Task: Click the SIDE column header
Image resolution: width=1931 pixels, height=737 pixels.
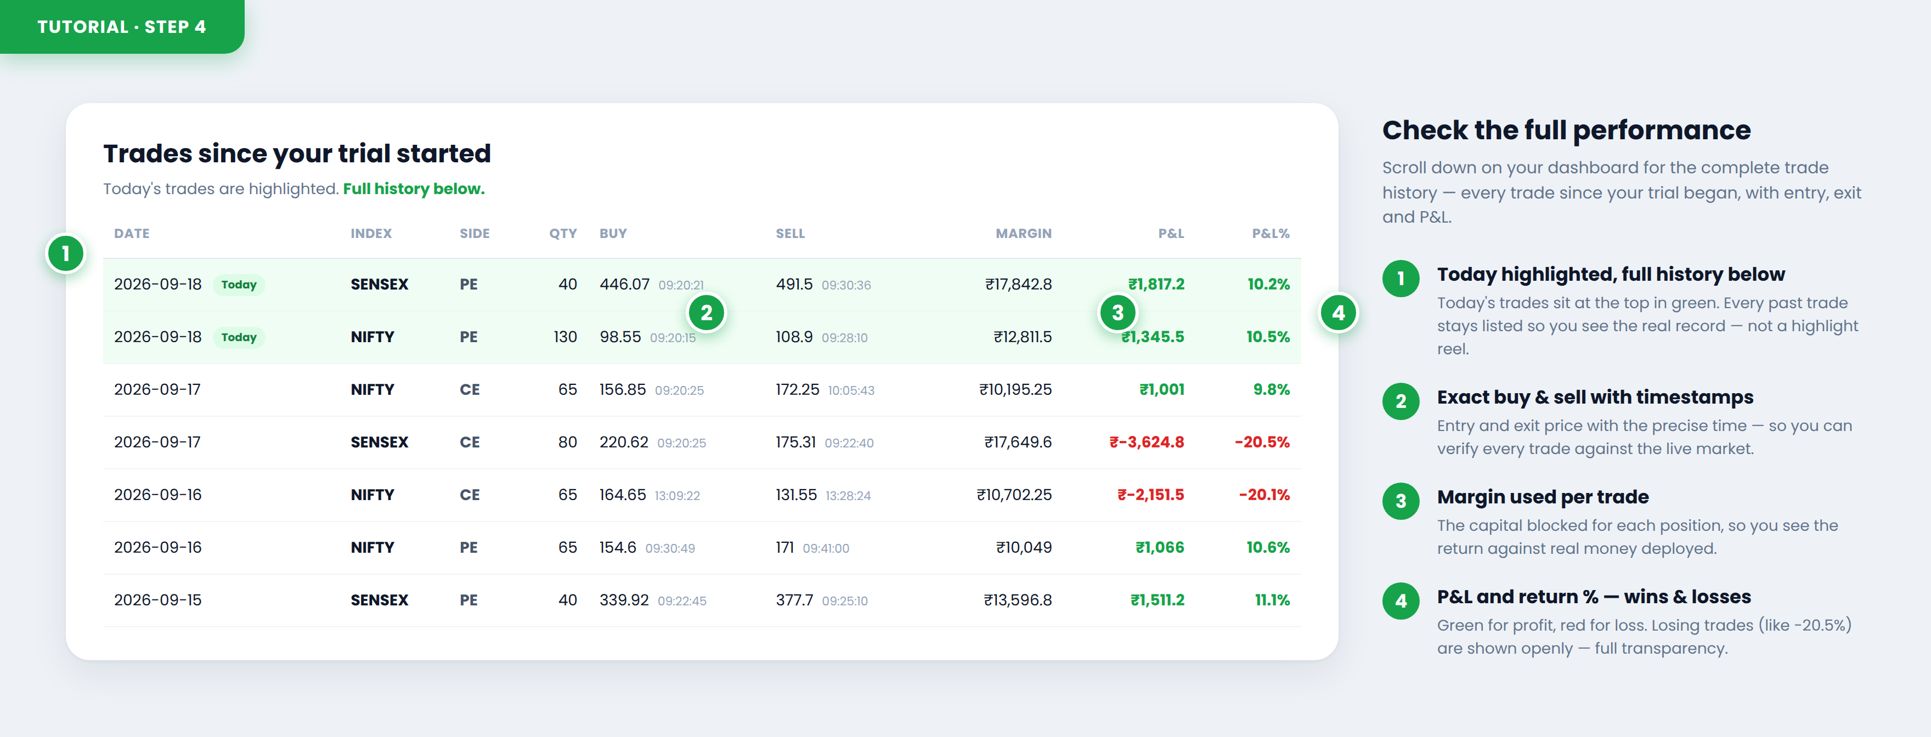Action: click(475, 234)
